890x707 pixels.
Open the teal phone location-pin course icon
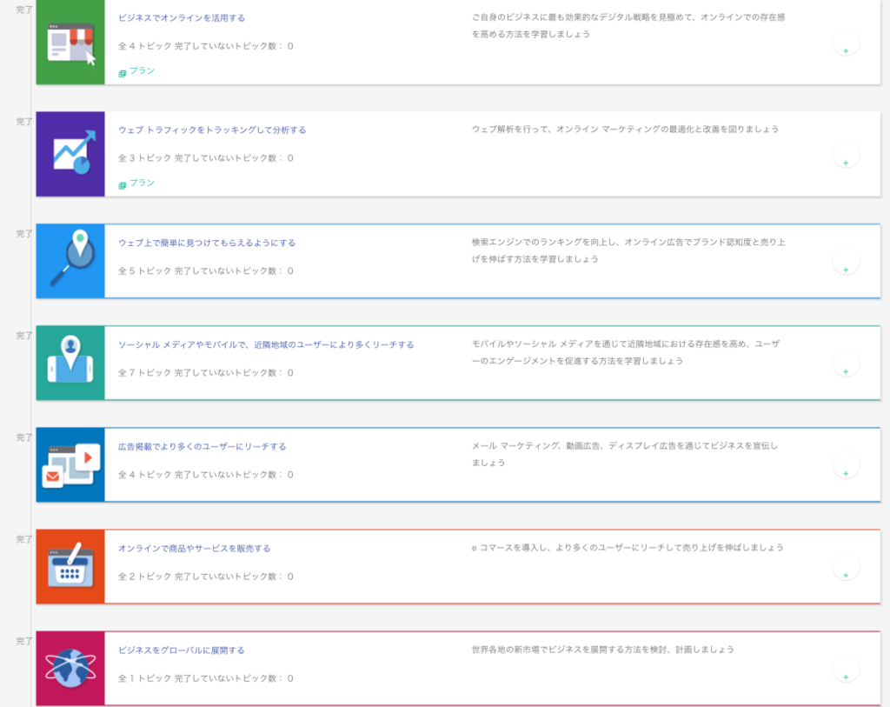click(70, 363)
